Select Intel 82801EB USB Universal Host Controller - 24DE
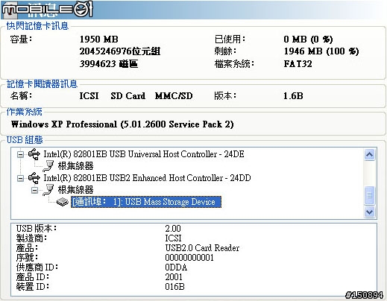Viewport: 387px width, 301px height. coord(144,154)
